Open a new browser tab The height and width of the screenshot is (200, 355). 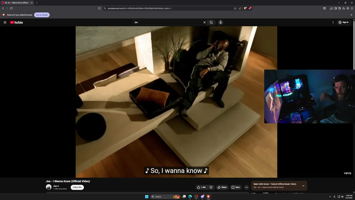tap(37, 3)
